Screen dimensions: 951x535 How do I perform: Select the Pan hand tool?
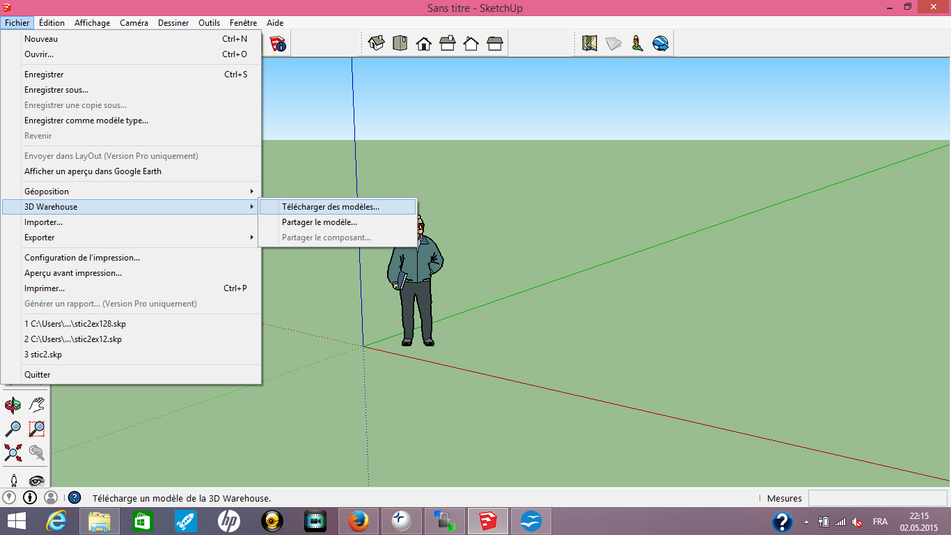click(x=37, y=405)
